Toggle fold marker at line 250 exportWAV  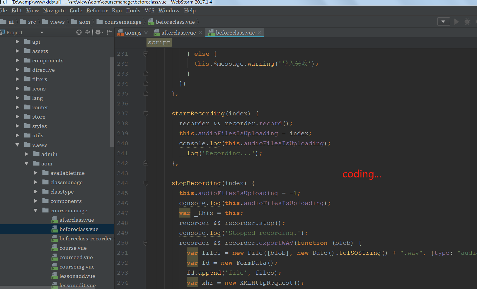coord(146,243)
